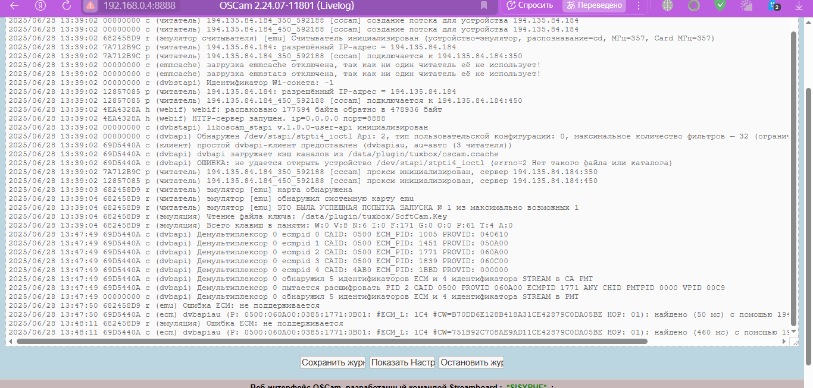813x388 pixels.
Task: Click the Показать Настройки button
Action: point(402,362)
